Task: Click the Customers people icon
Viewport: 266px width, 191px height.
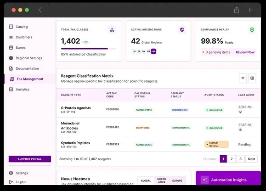Action: (x=11, y=37)
